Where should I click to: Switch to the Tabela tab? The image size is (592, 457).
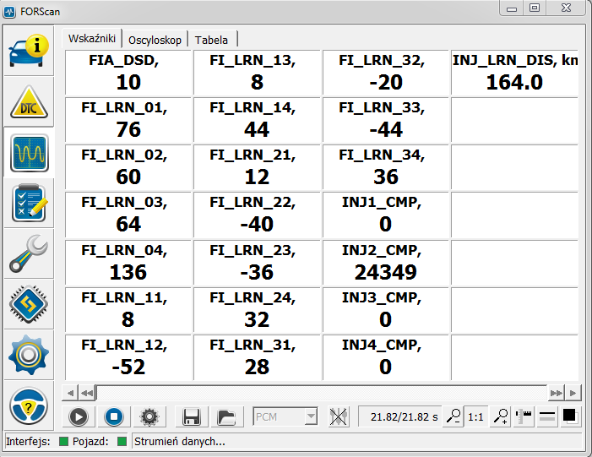tap(212, 40)
